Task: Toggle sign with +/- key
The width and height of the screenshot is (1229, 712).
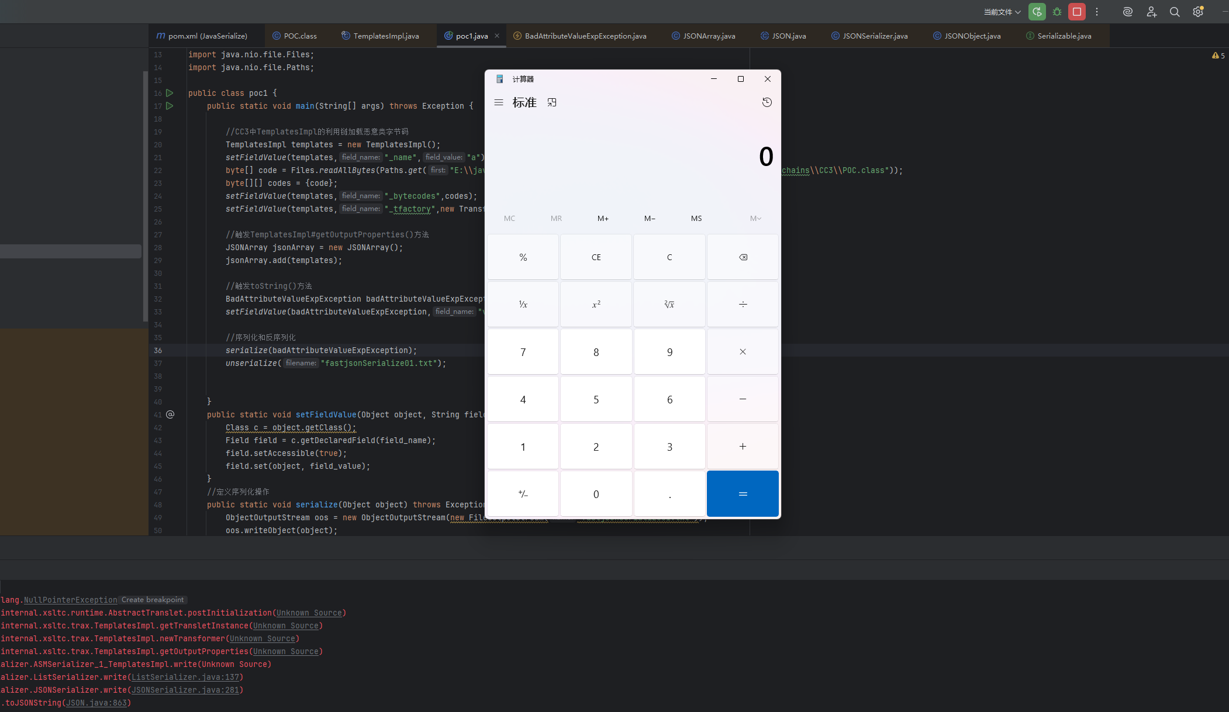Action: (523, 494)
